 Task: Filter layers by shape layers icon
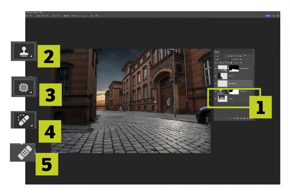[238, 56]
